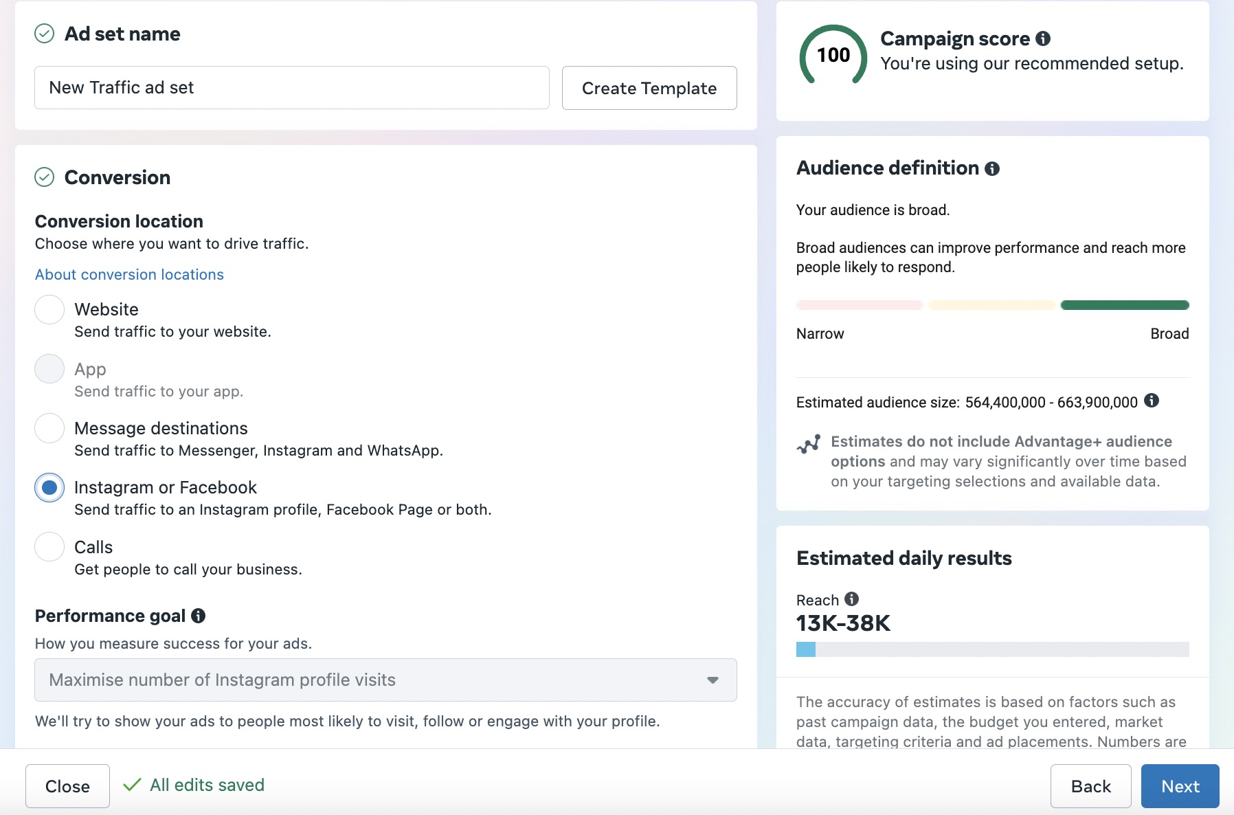Click the Performance goal dropdown arrow
The width and height of the screenshot is (1234, 815).
point(713,680)
